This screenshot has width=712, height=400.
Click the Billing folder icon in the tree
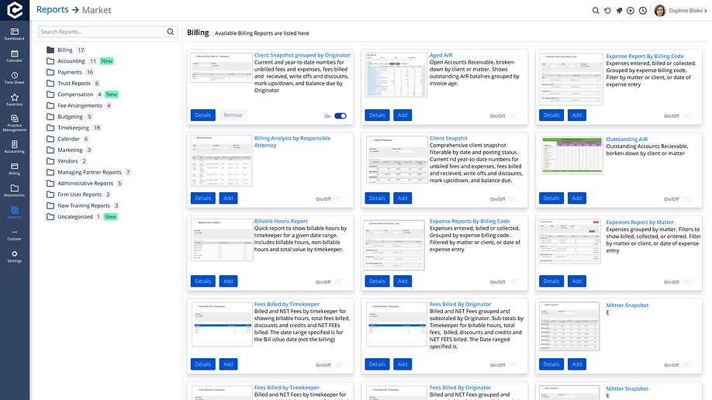(x=50, y=50)
